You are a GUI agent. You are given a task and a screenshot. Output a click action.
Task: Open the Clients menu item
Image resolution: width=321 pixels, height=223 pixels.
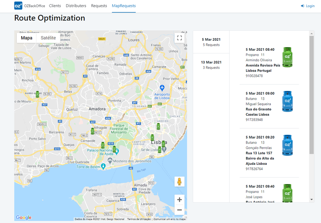[55, 6]
